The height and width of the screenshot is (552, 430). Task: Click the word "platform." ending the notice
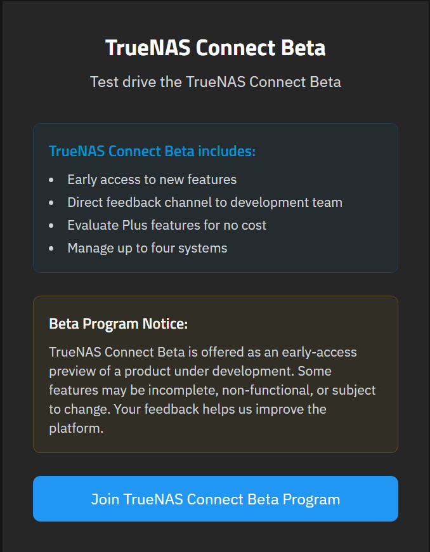[76, 428]
